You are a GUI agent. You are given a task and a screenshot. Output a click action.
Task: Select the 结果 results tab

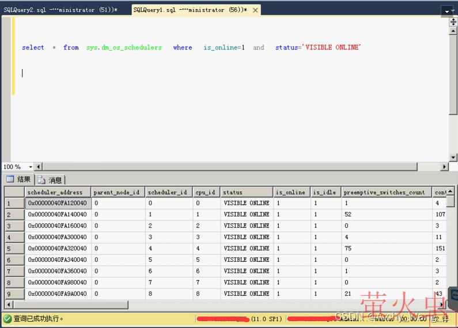click(18, 180)
